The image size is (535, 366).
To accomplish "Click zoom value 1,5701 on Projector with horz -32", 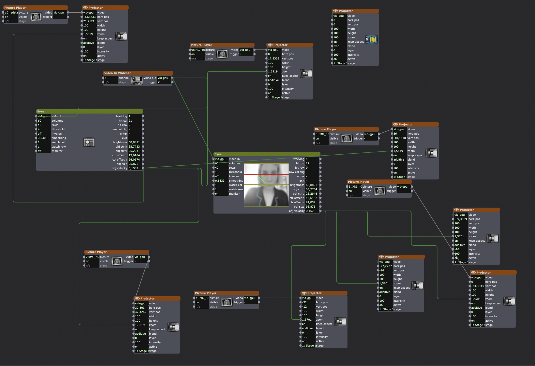I will click(x=308, y=320).
